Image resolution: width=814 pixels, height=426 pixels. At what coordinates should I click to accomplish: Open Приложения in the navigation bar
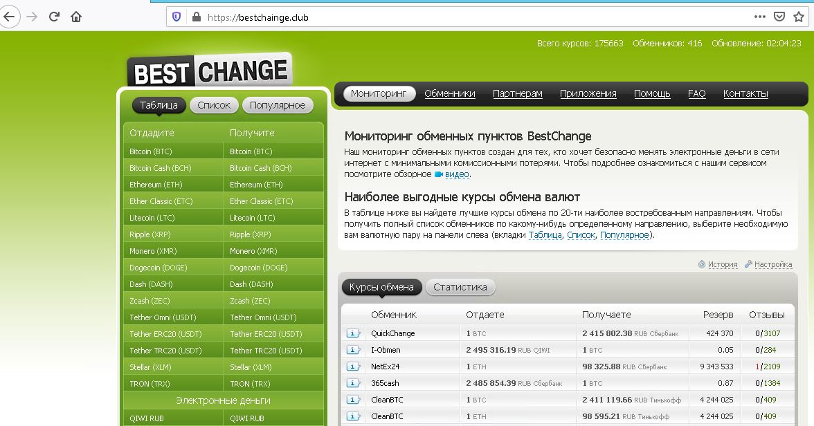point(588,94)
